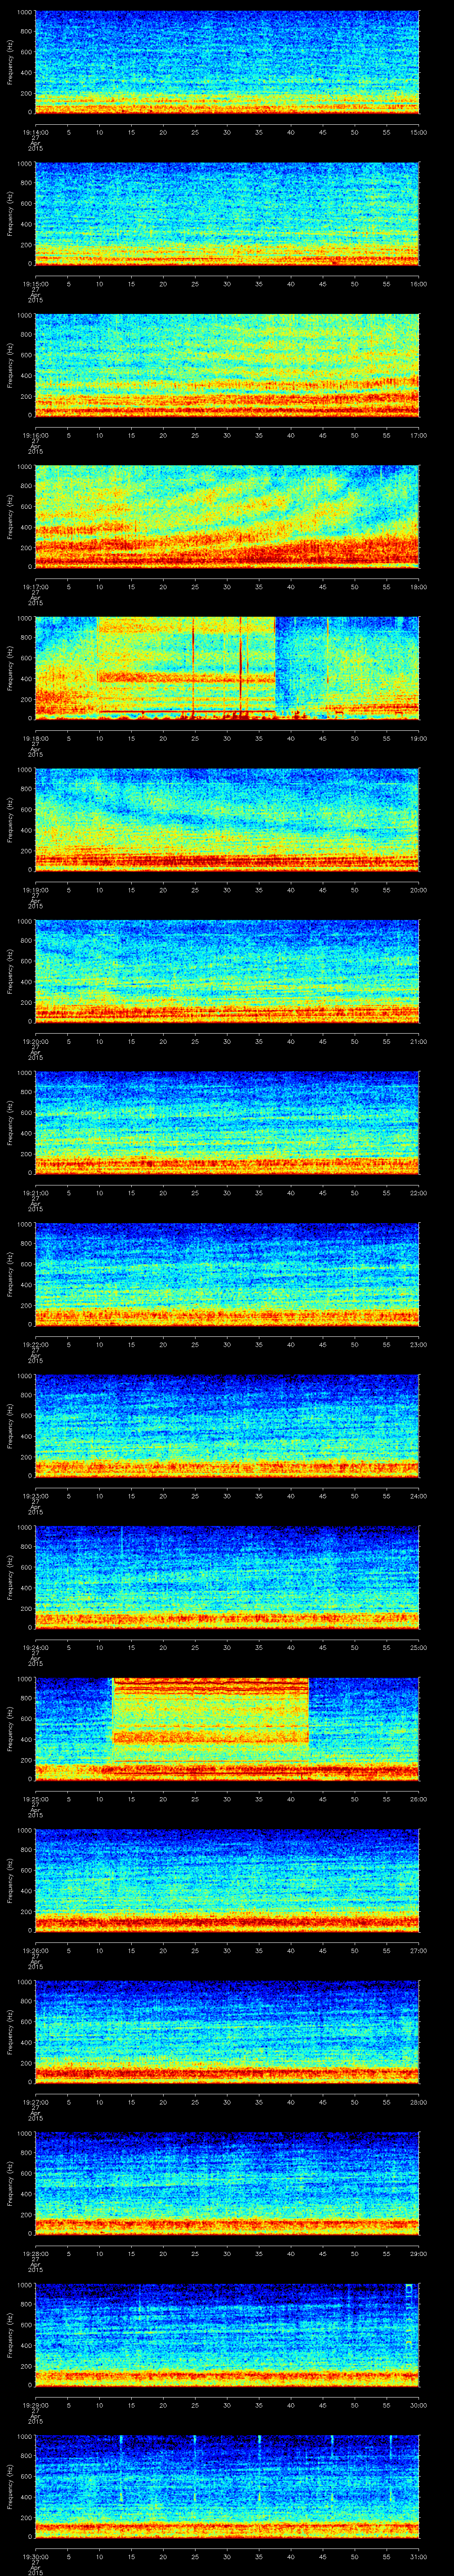Select the 25:00 end-of-axis time label
Image resolution: width=454 pixels, height=2576 pixels.
(x=419, y=1648)
